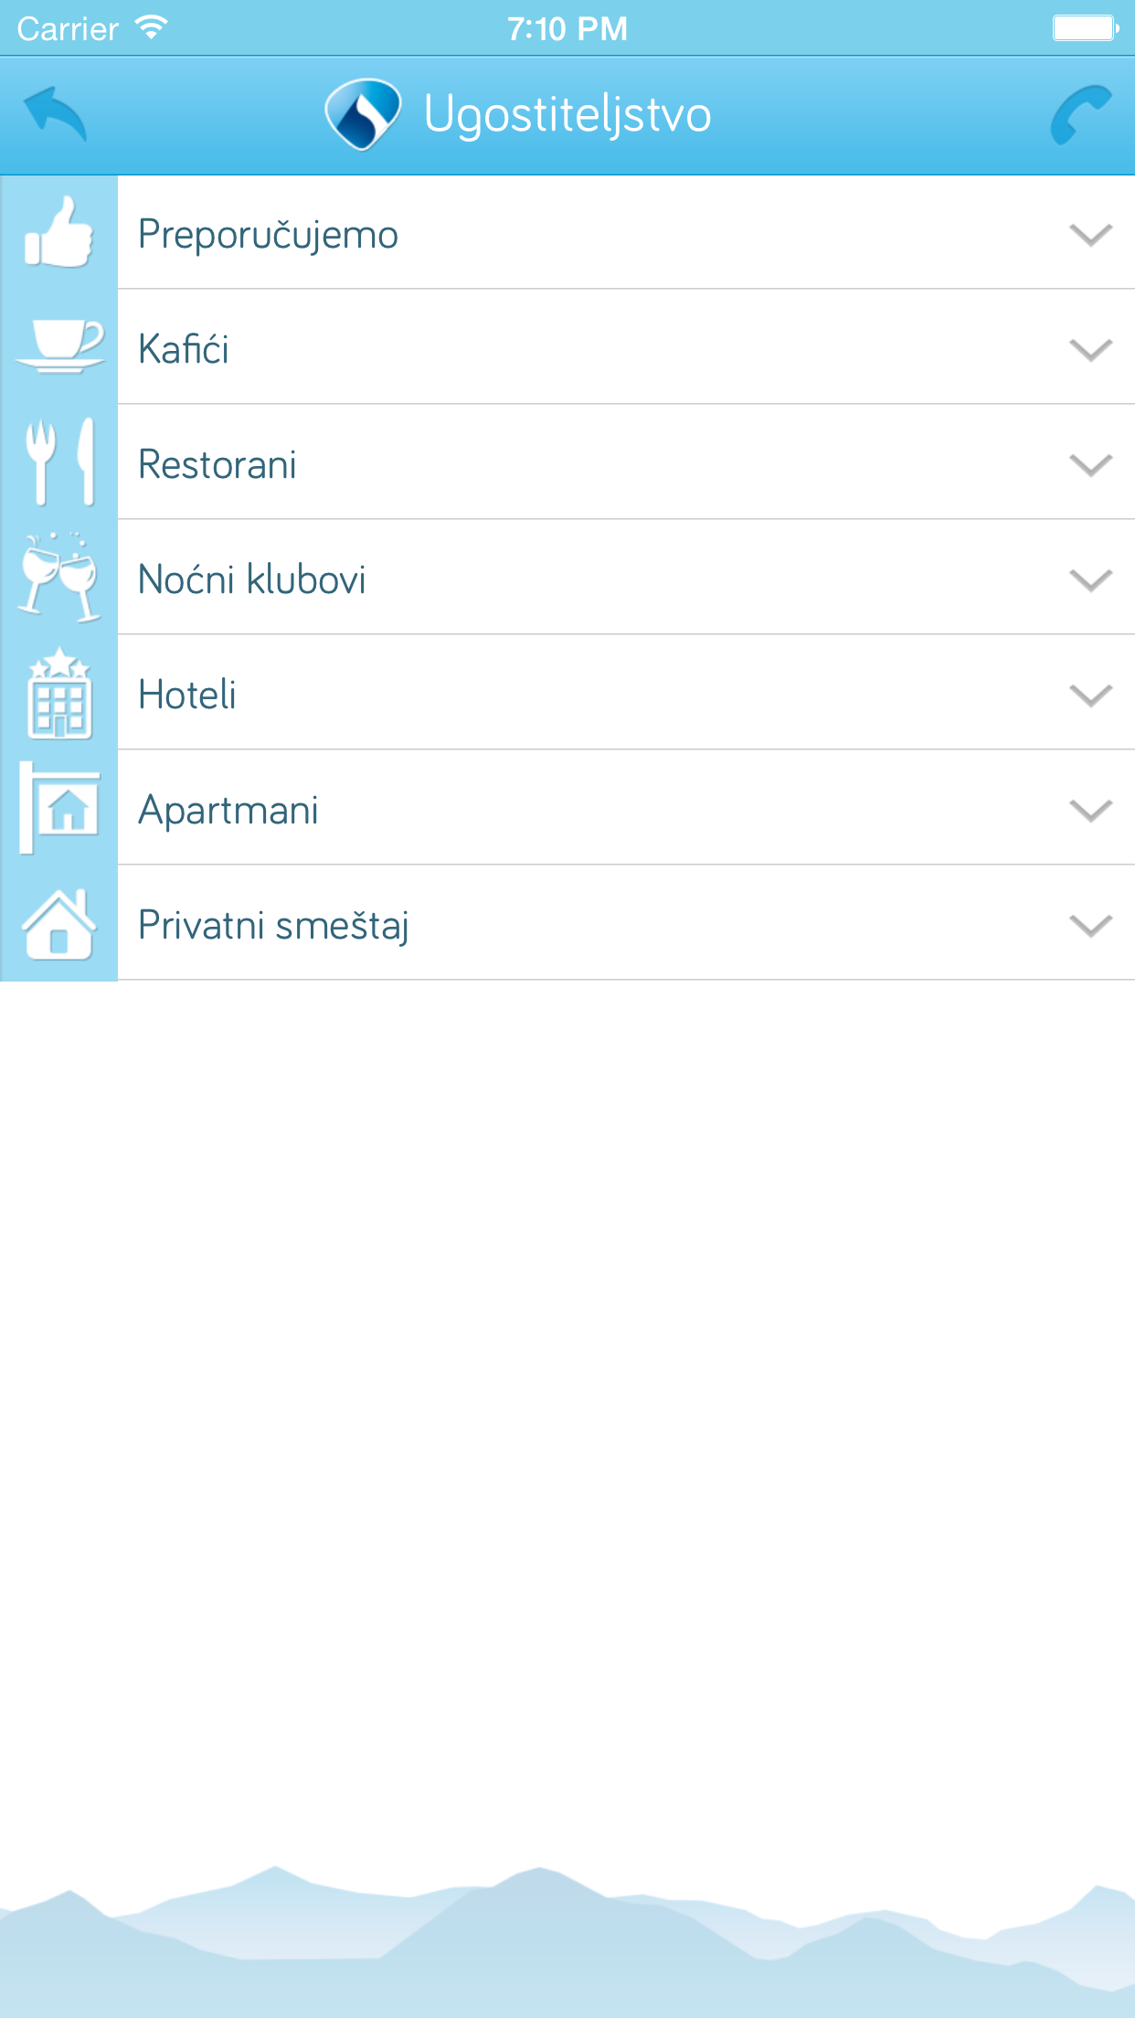
Task: Expand the Kafići chevron
Action: pos(1090,350)
